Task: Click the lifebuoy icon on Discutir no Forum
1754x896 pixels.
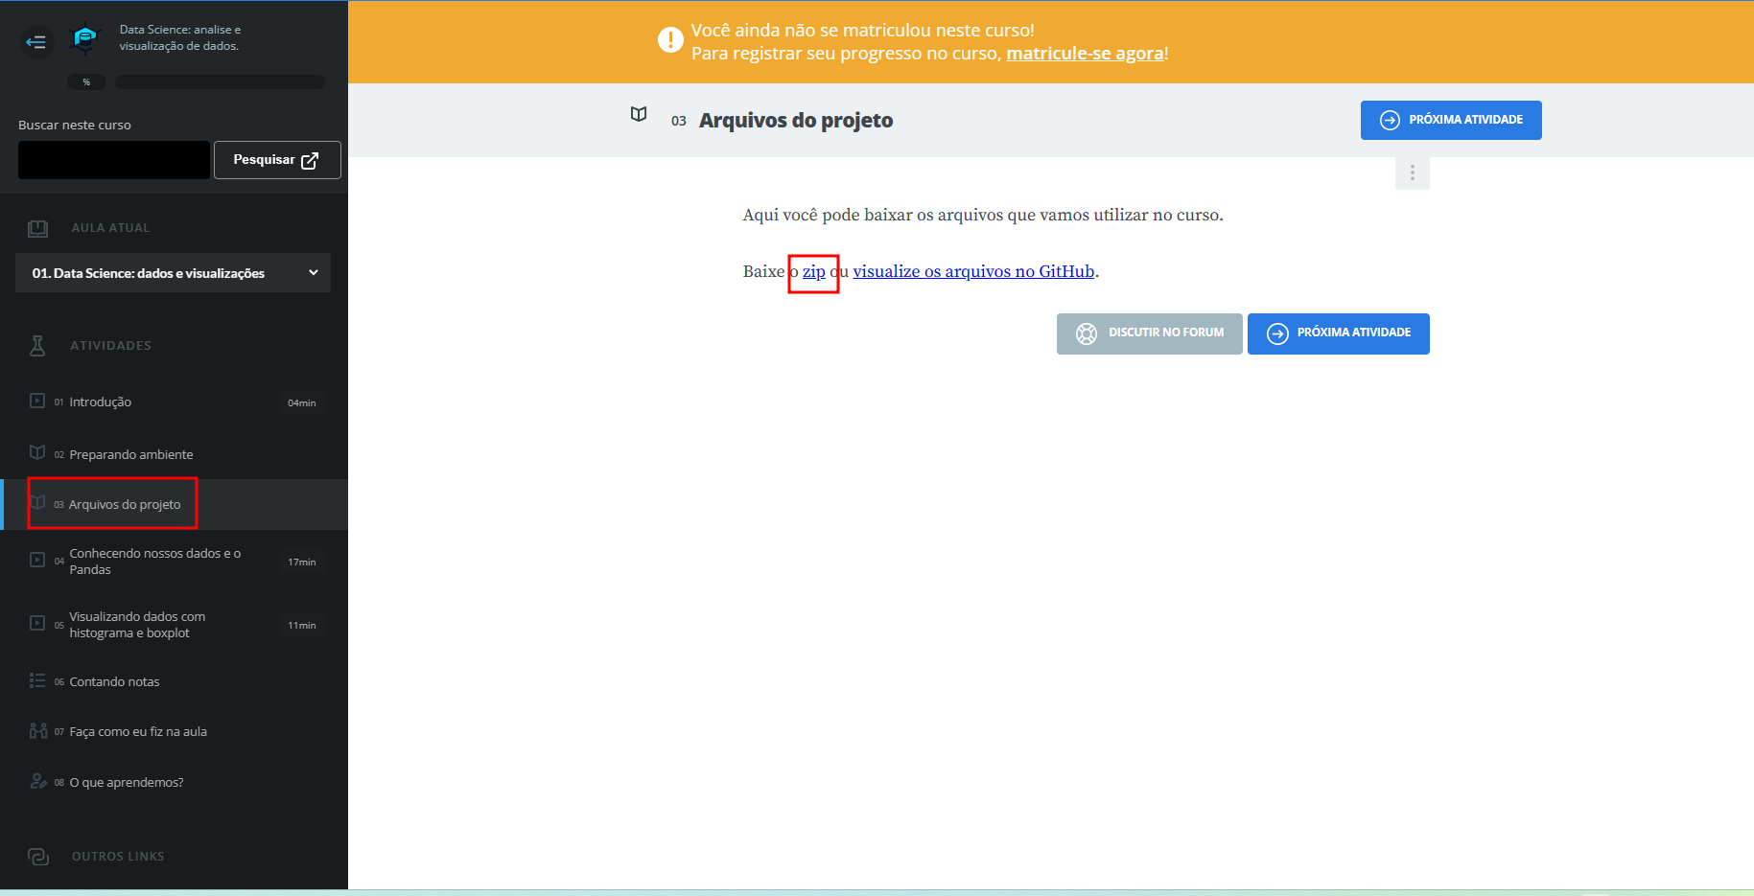Action: coord(1087,333)
